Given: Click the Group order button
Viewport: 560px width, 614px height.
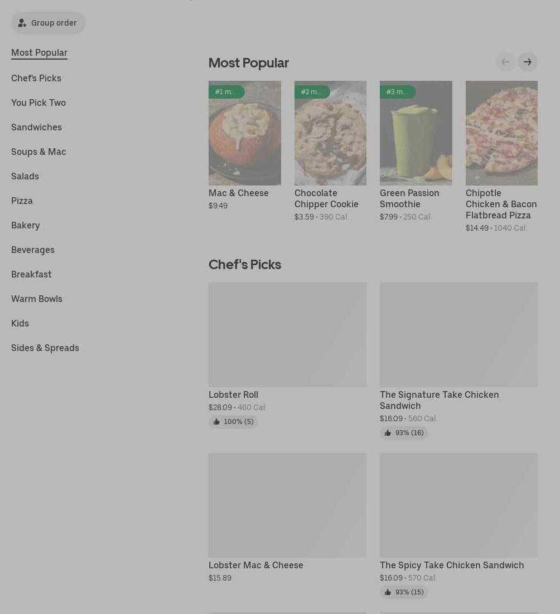Looking at the screenshot, I should [48, 23].
